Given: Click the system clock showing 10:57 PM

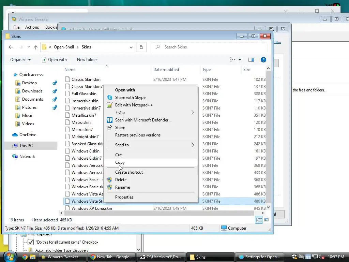Looking at the screenshot, I should coord(336,257).
